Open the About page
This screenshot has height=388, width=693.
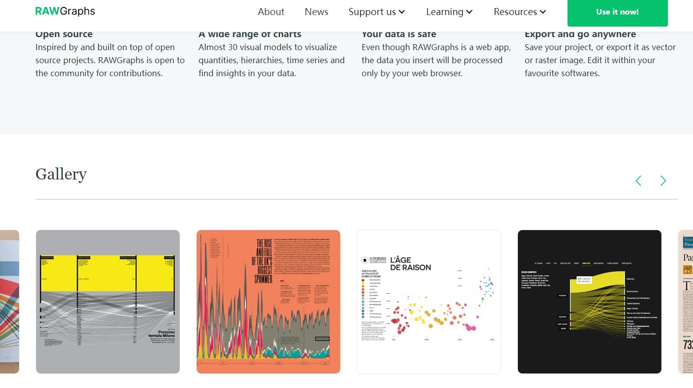(x=271, y=12)
